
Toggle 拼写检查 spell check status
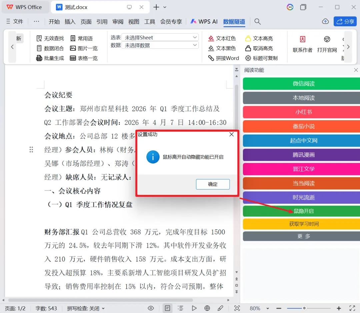click(x=86, y=308)
